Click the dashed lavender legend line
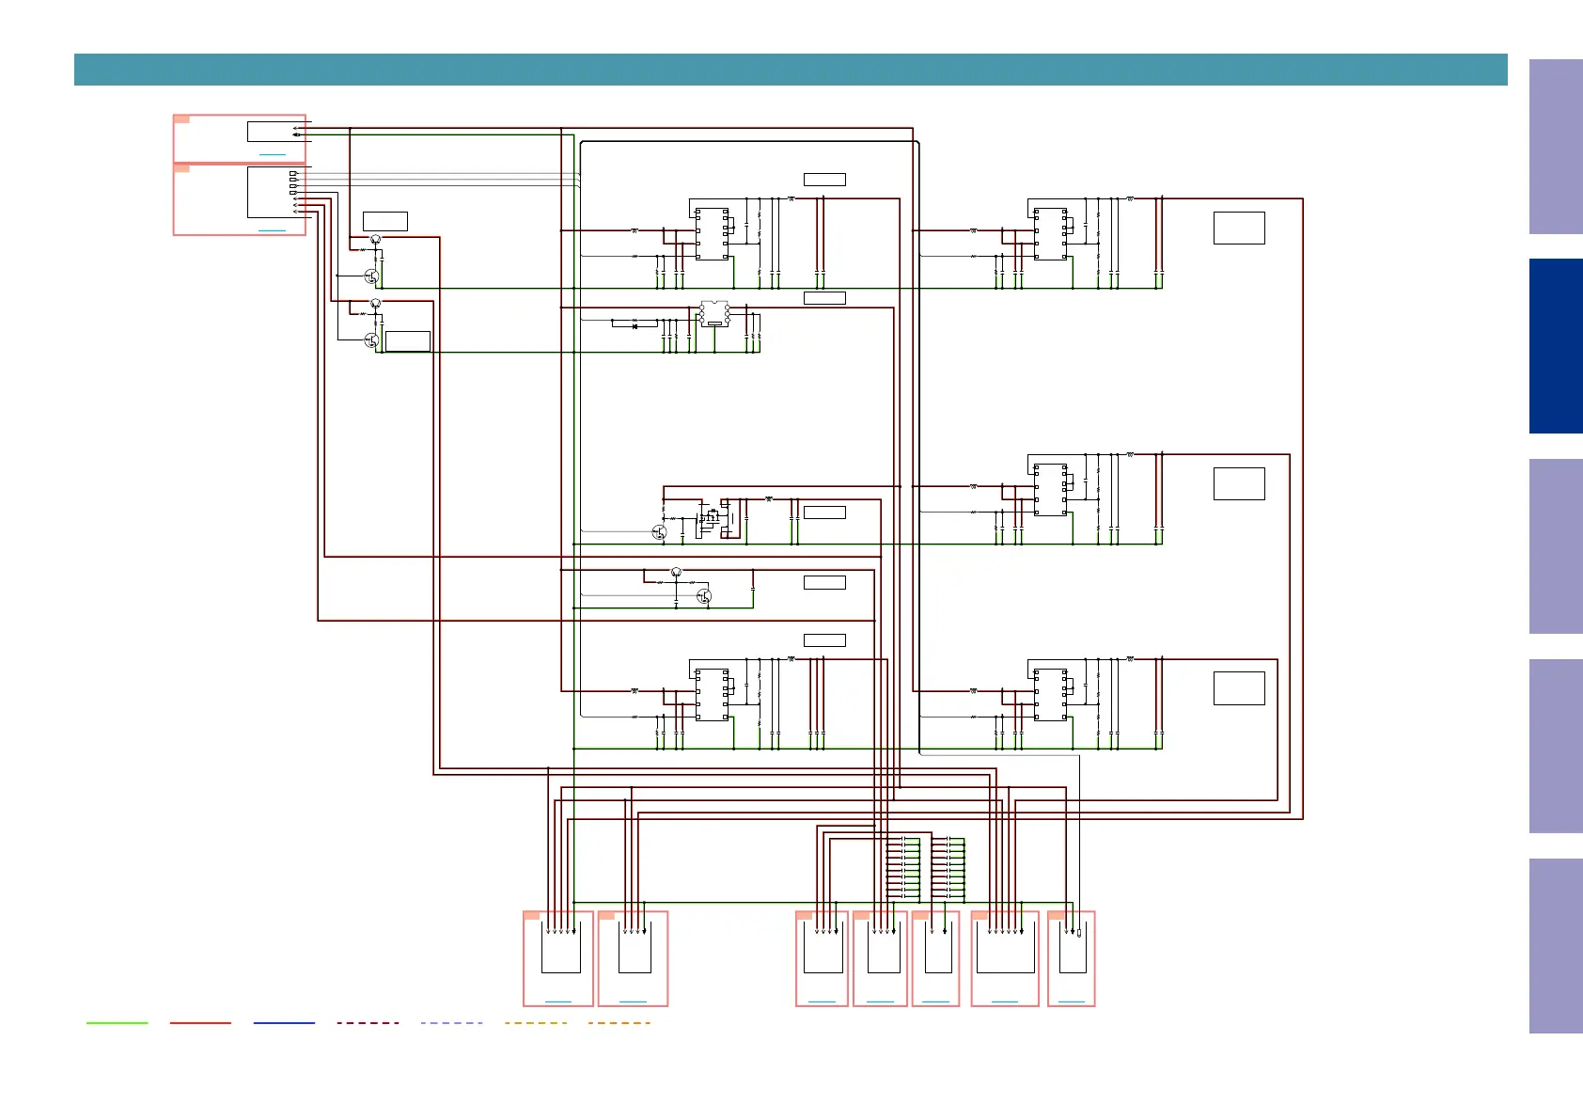The image size is (1583, 1120). 451,1022
